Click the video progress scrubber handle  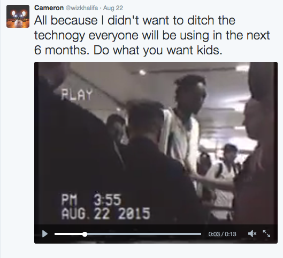point(85,234)
